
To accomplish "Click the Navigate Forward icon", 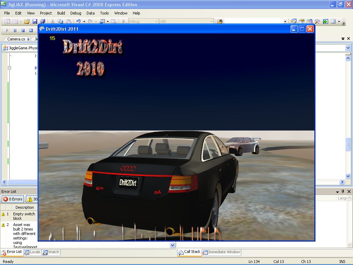I will [x=114, y=21].
